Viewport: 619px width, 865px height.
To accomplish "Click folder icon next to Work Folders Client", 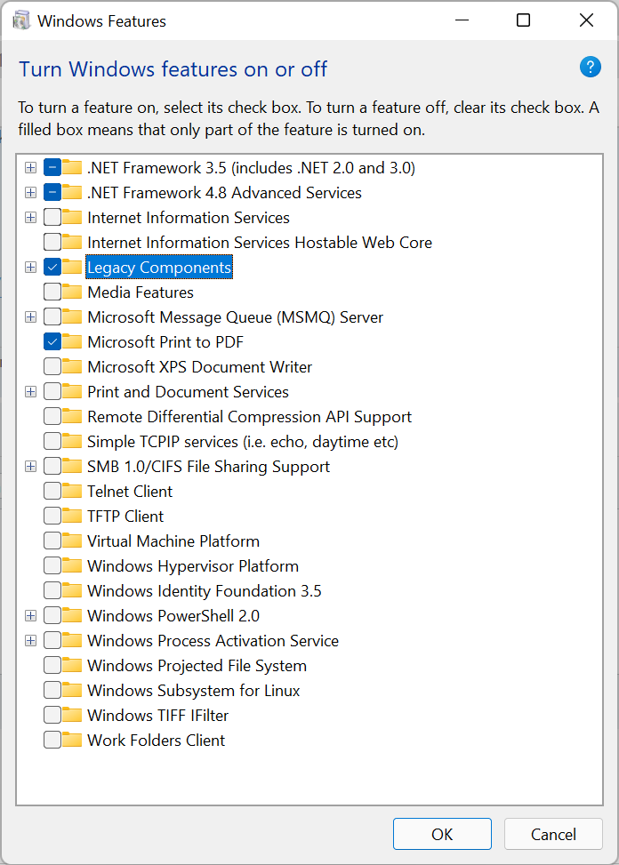I will pyautogui.click(x=72, y=740).
